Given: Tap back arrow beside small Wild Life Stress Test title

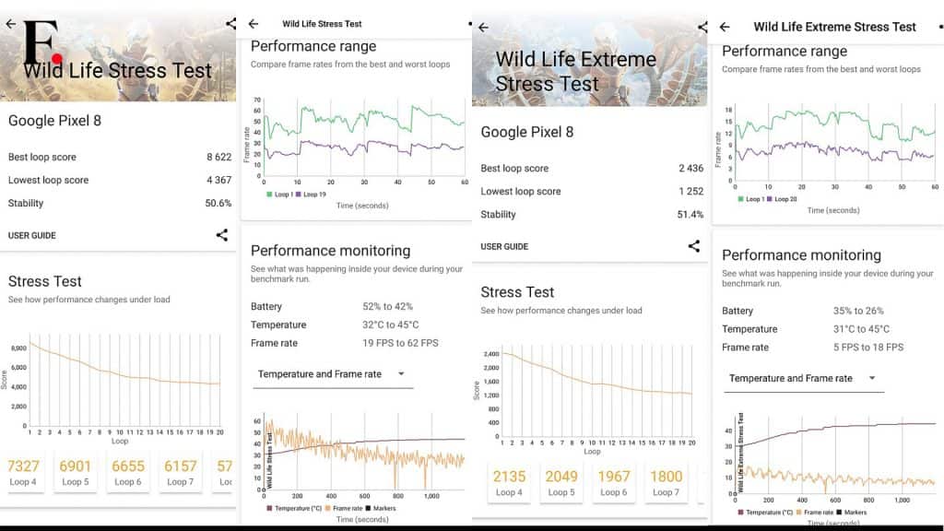Looking at the screenshot, I should [254, 24].
